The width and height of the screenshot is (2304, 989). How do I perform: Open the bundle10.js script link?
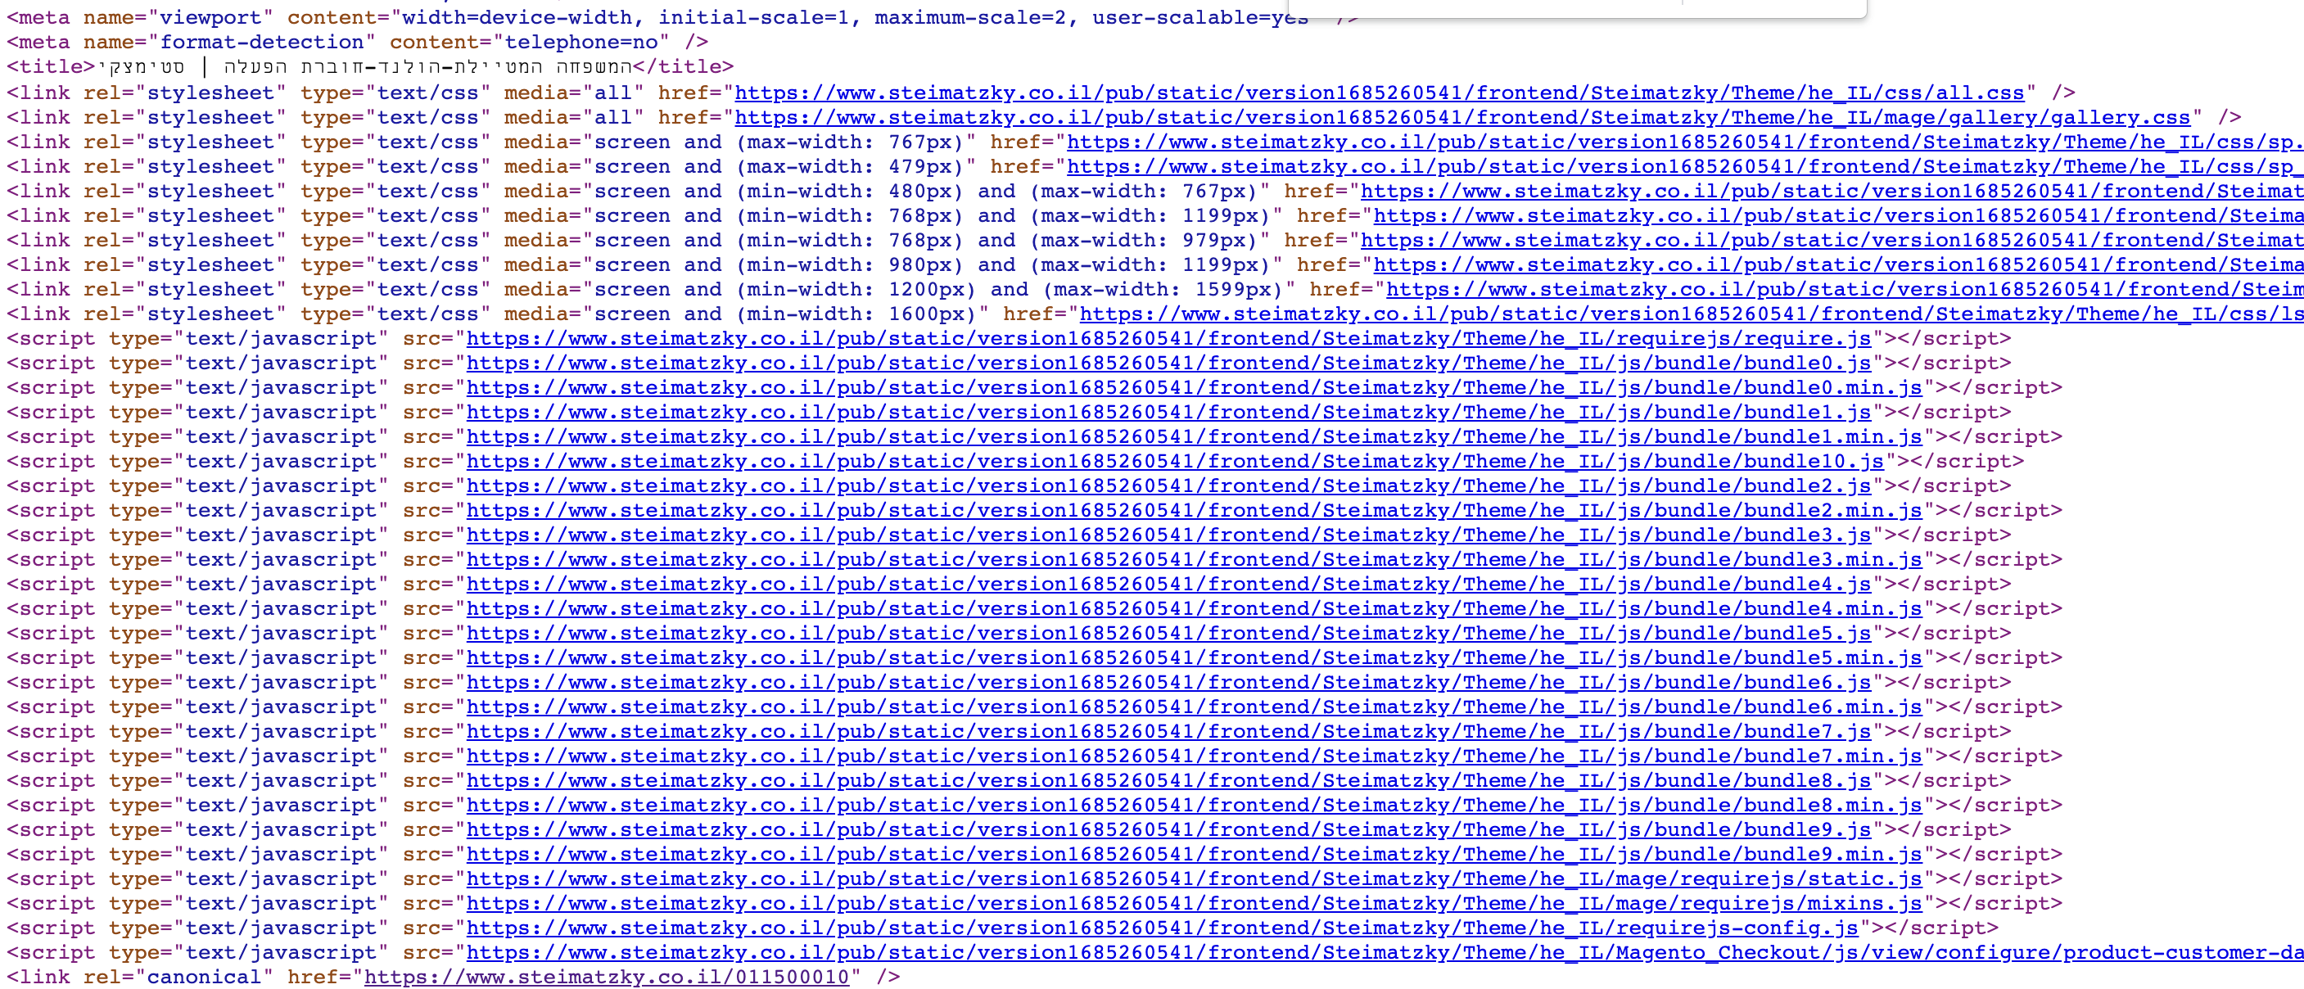(1174, 462)
